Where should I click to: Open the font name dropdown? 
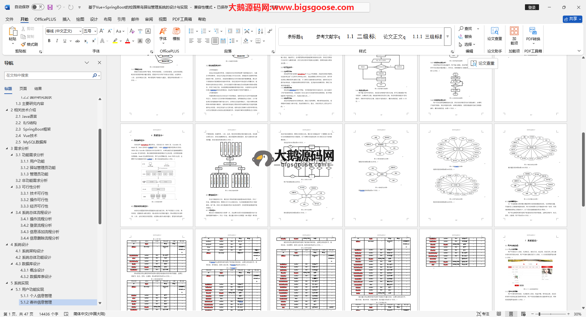tap(80, 31)
